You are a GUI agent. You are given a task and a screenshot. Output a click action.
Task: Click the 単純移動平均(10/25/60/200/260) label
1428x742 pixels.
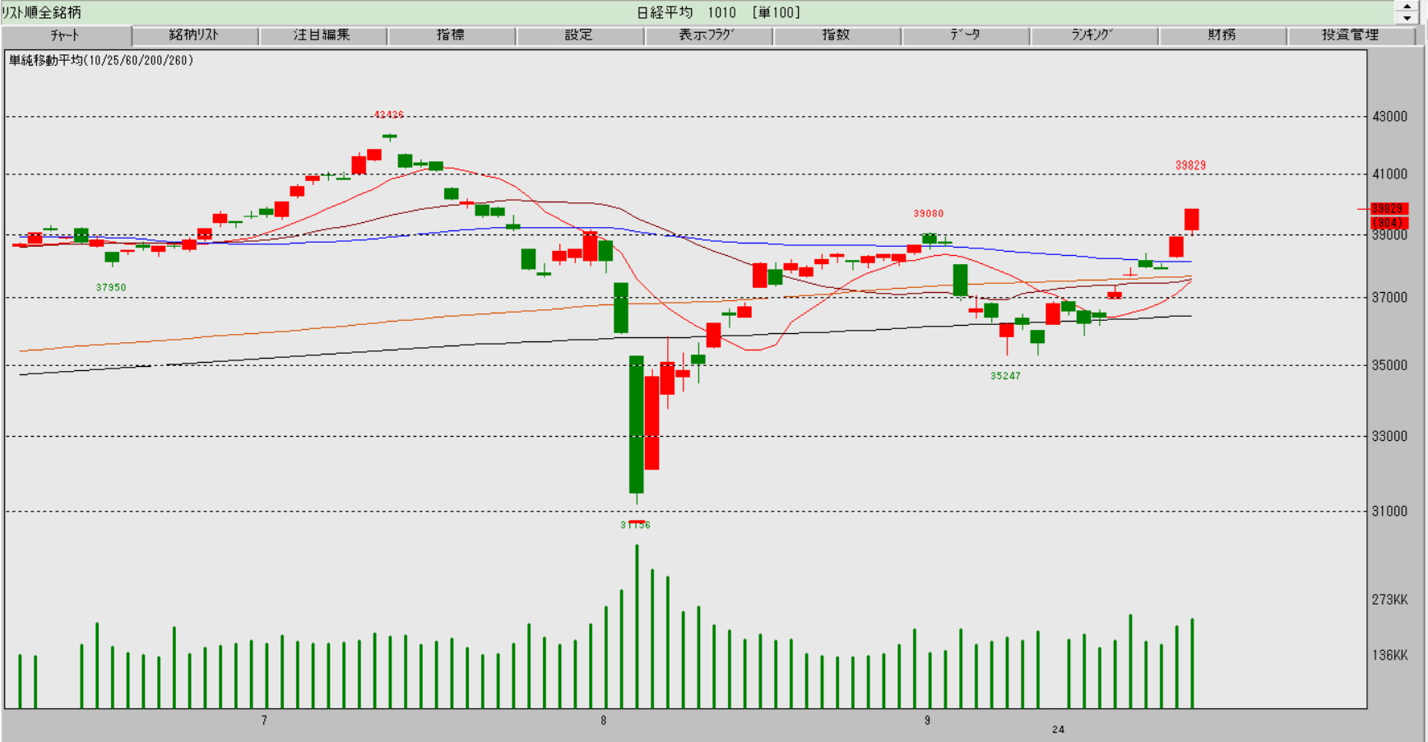point(101,60)
